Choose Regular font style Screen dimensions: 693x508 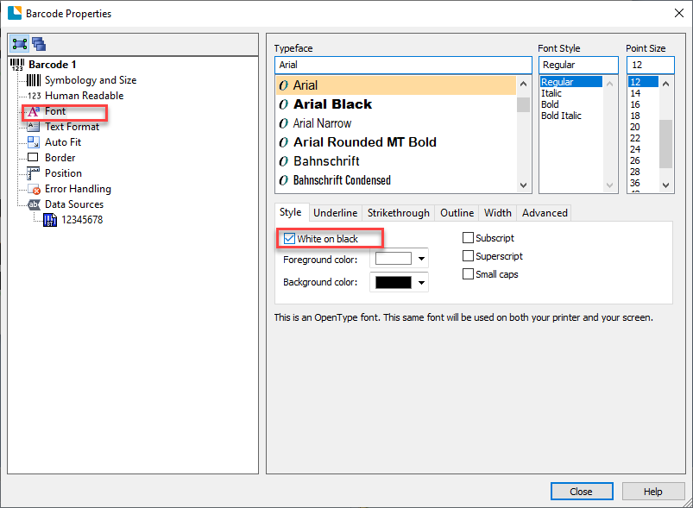click(x=571, y=82)
